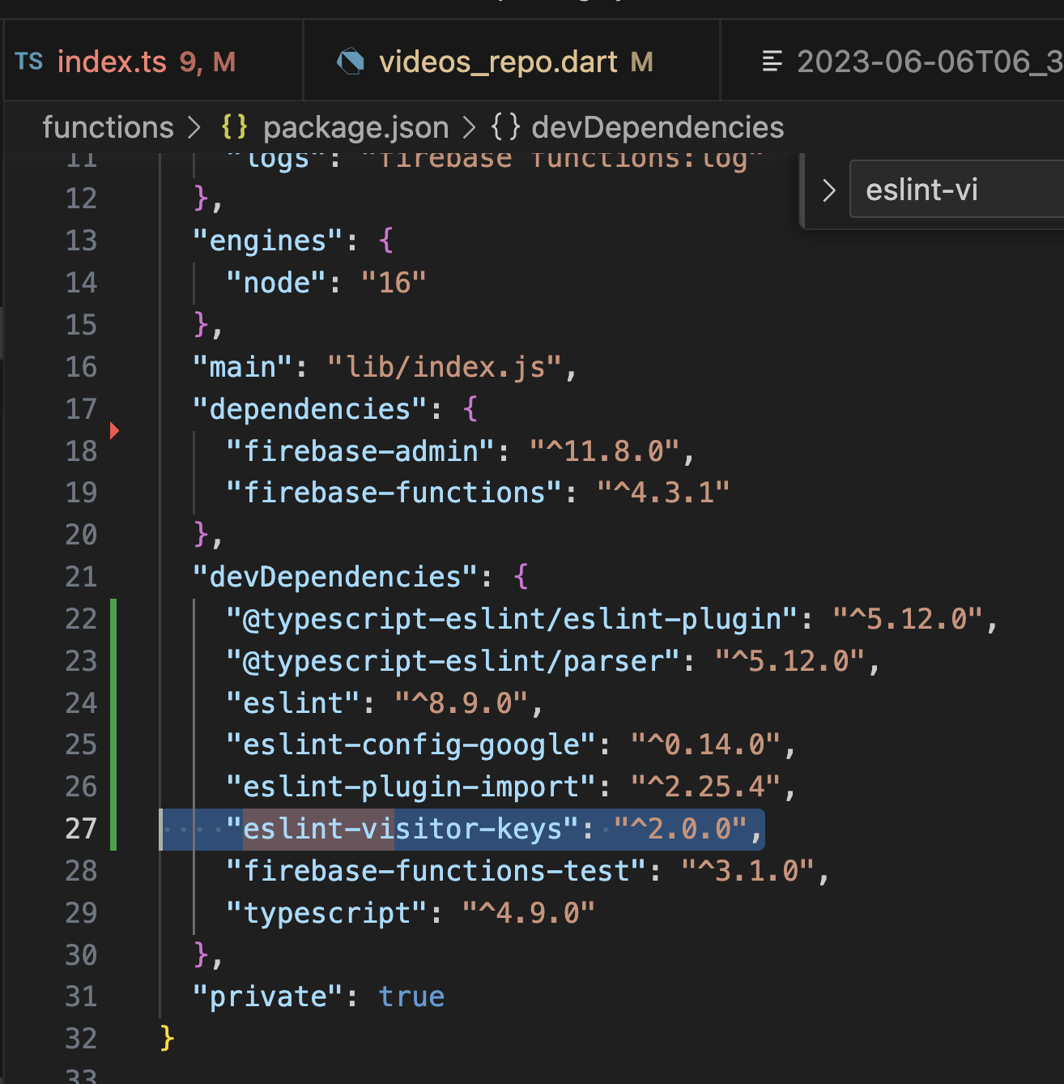Click "@typescript-eslint/parser" key
Image resolution: width=1064 pixels, height=1084 pixels.
pyautogui.click(x=453, y=661)
